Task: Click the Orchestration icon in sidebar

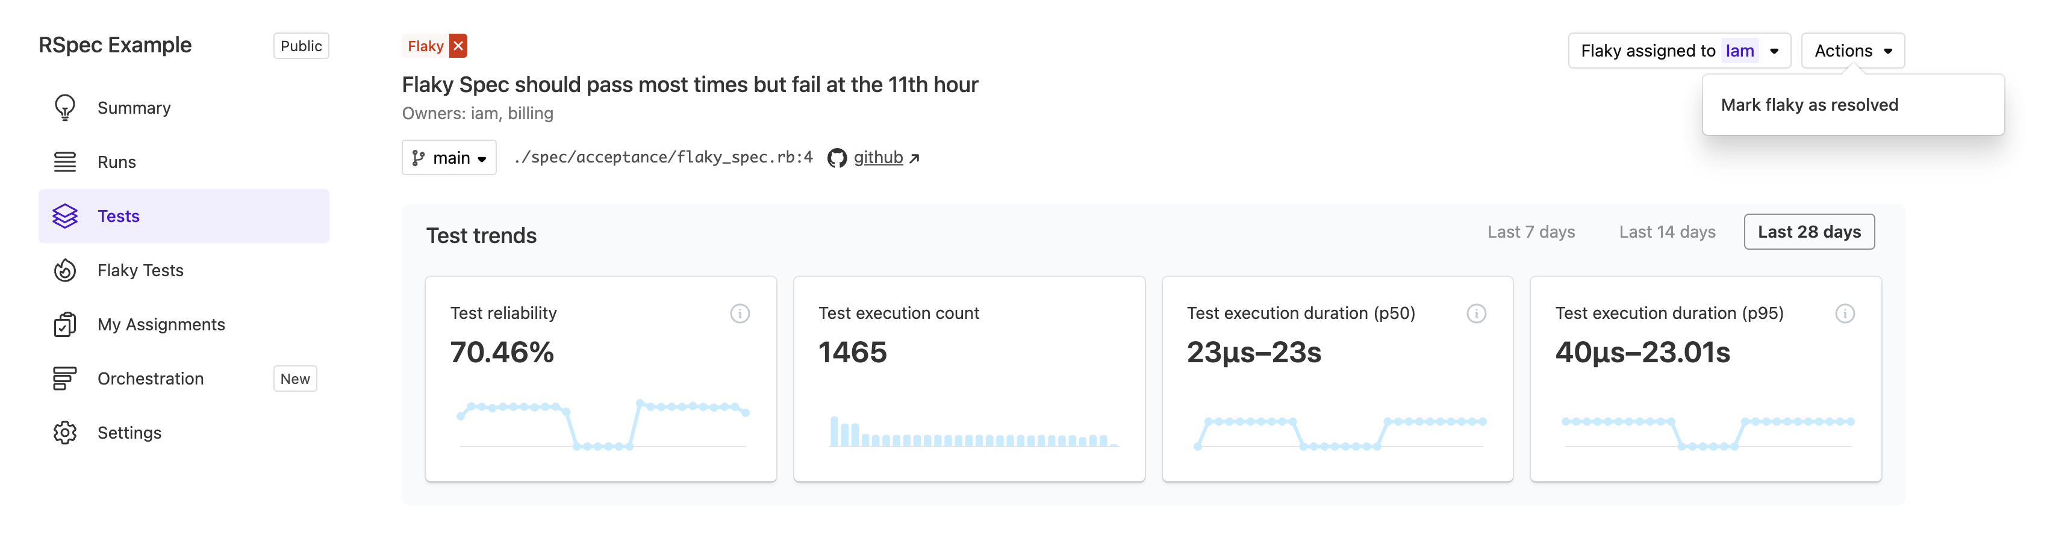Action: [64, 378]
